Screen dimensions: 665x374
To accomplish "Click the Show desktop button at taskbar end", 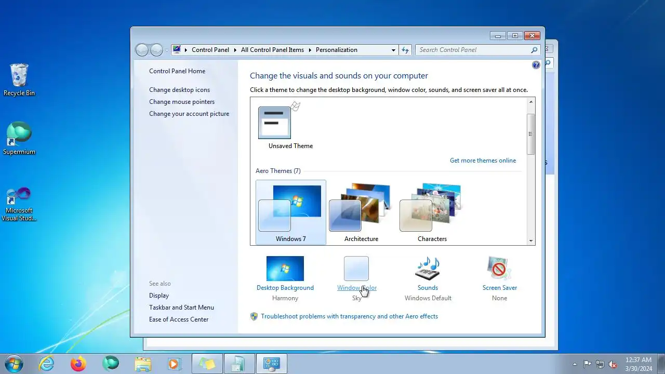I will point(661,364).
